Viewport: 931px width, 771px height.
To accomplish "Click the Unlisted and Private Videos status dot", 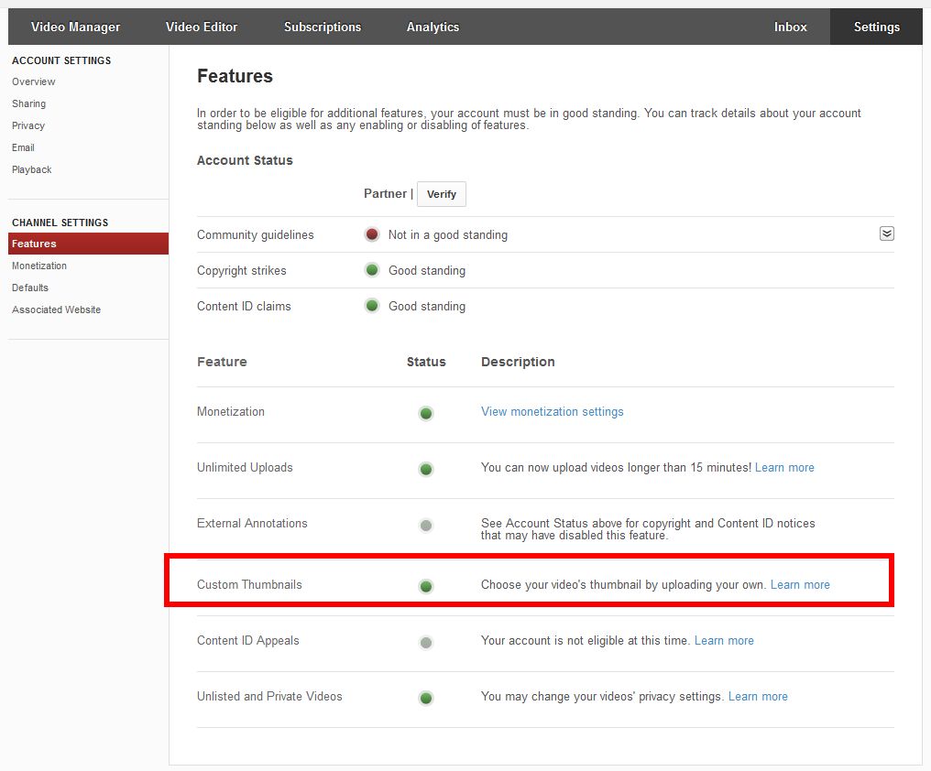I will pos(426,698).
